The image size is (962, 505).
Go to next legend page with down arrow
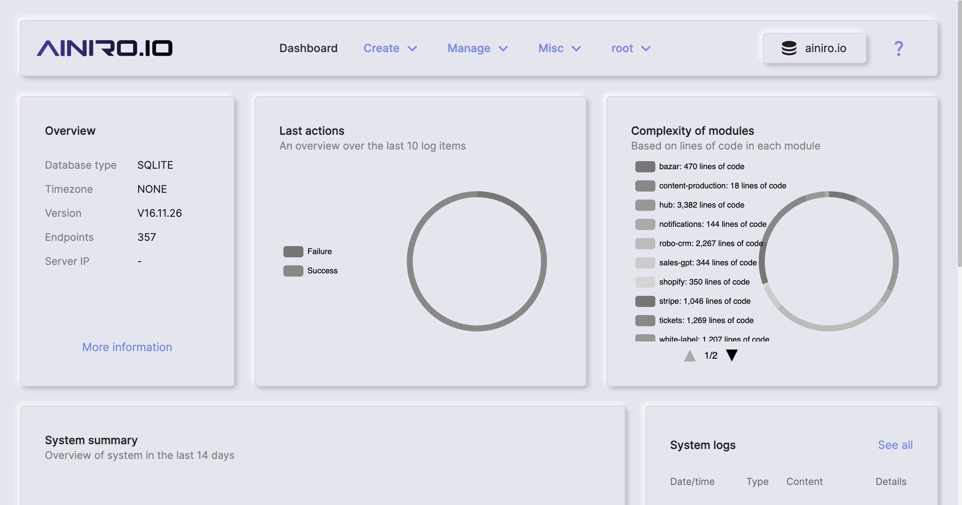pyautogui.click(x=732, y=356)
